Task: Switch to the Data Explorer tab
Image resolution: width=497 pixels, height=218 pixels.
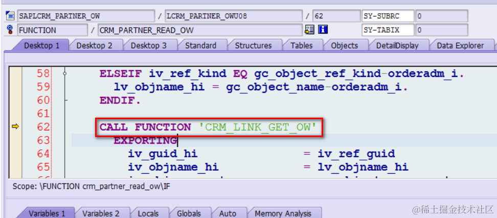Action: [460, 45]
